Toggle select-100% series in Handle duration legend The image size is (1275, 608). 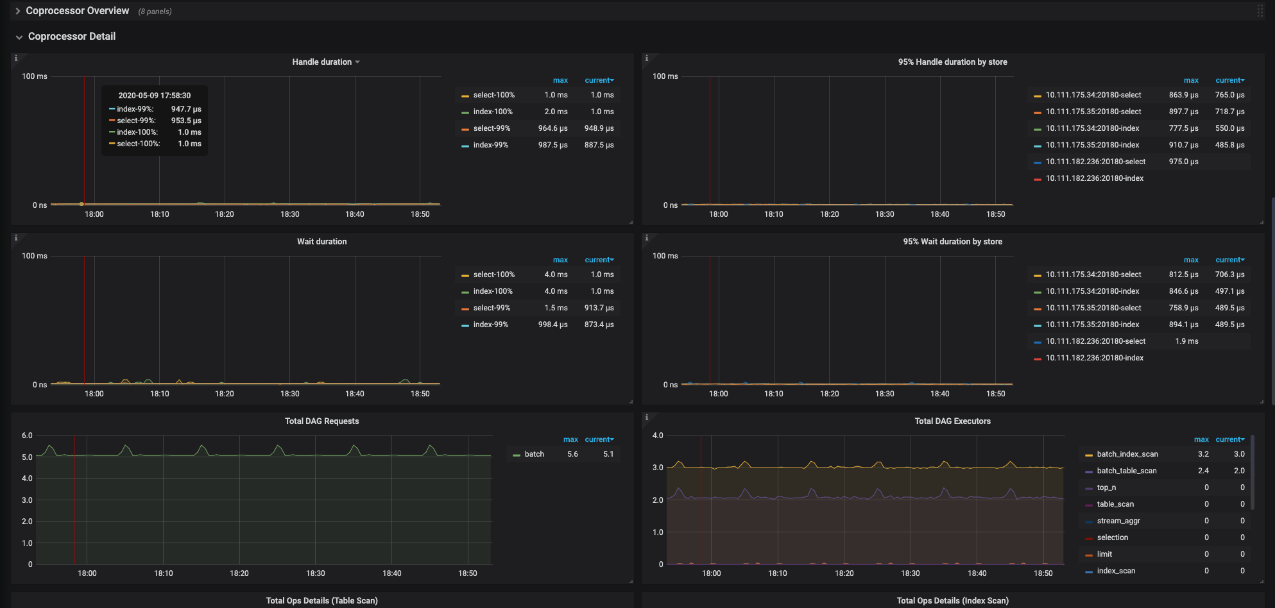coord(493,95)
